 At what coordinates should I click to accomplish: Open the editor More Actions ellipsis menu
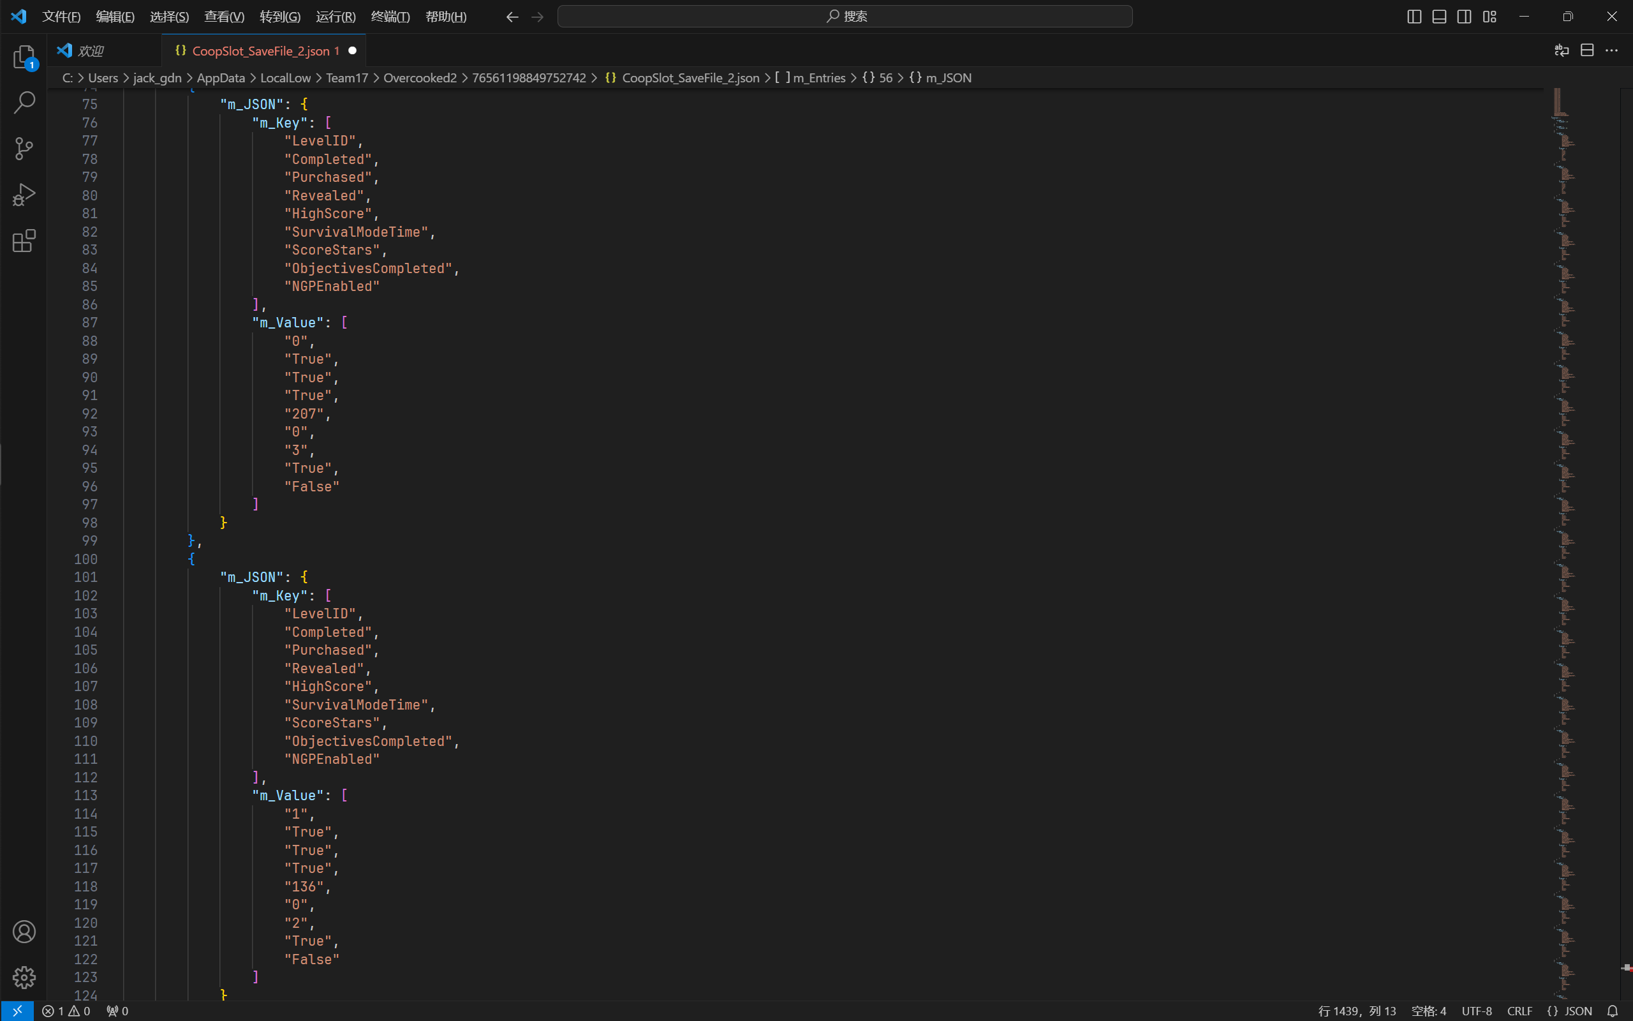pyautogui.click(x=1611, y=50)
